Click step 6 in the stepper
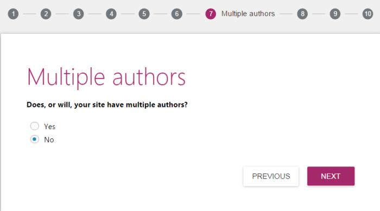380x211 pixels. (x=176, y=14)
